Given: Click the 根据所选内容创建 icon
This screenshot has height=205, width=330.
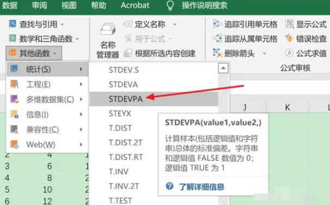Looking at the screenshot, I should click(128, 53).
